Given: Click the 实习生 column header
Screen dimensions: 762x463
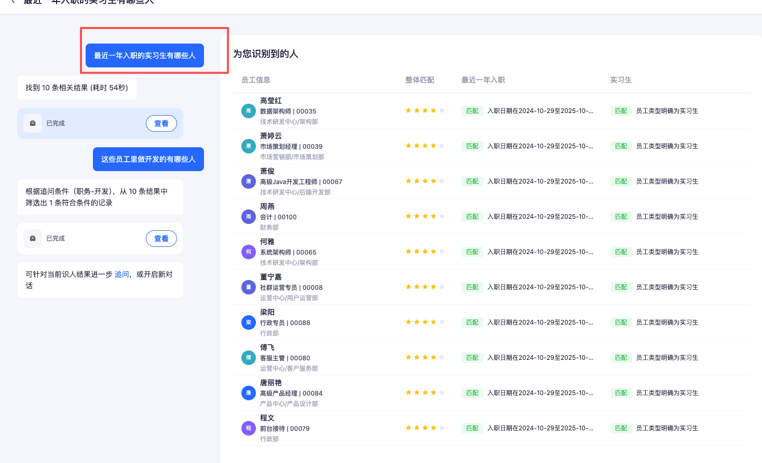Looking at the screenshot, I should pyautogui.click(x=620, y=80).
